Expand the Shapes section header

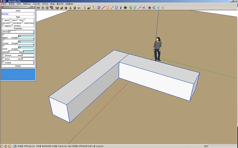(x=18, y=66)
